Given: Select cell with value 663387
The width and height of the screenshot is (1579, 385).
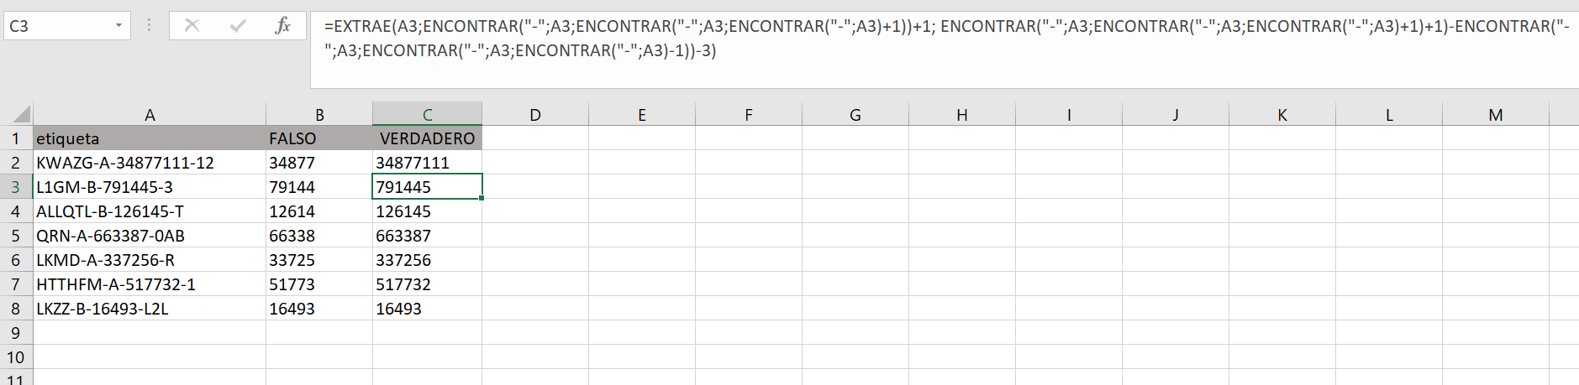Looking at the screenshot, I should coord(427,236).
